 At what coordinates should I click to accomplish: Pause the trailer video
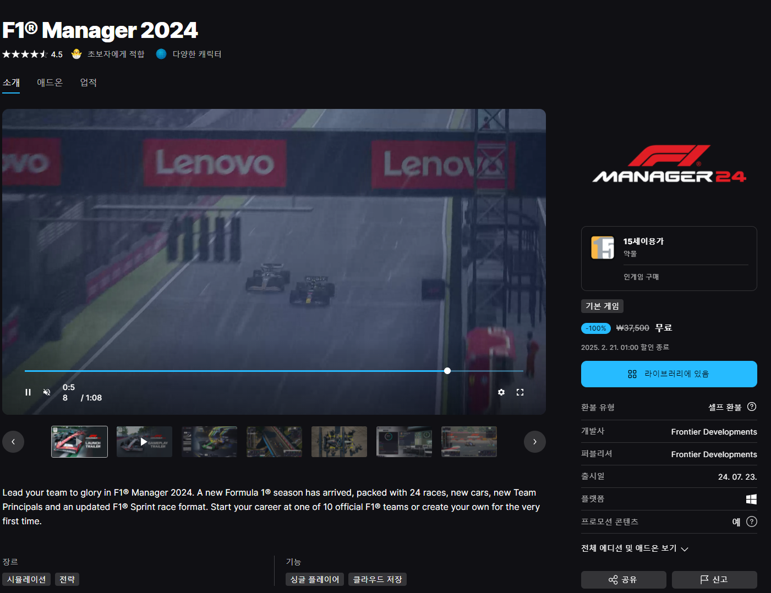tap(28, 392)
